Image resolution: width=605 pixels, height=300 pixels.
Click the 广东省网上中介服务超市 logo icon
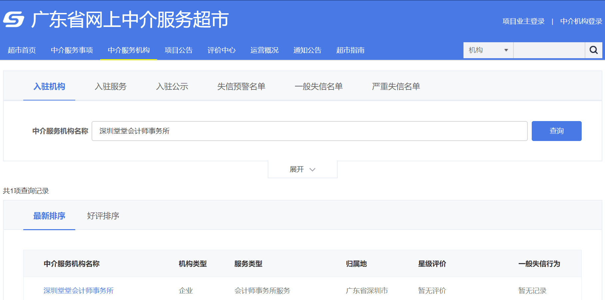13,20
